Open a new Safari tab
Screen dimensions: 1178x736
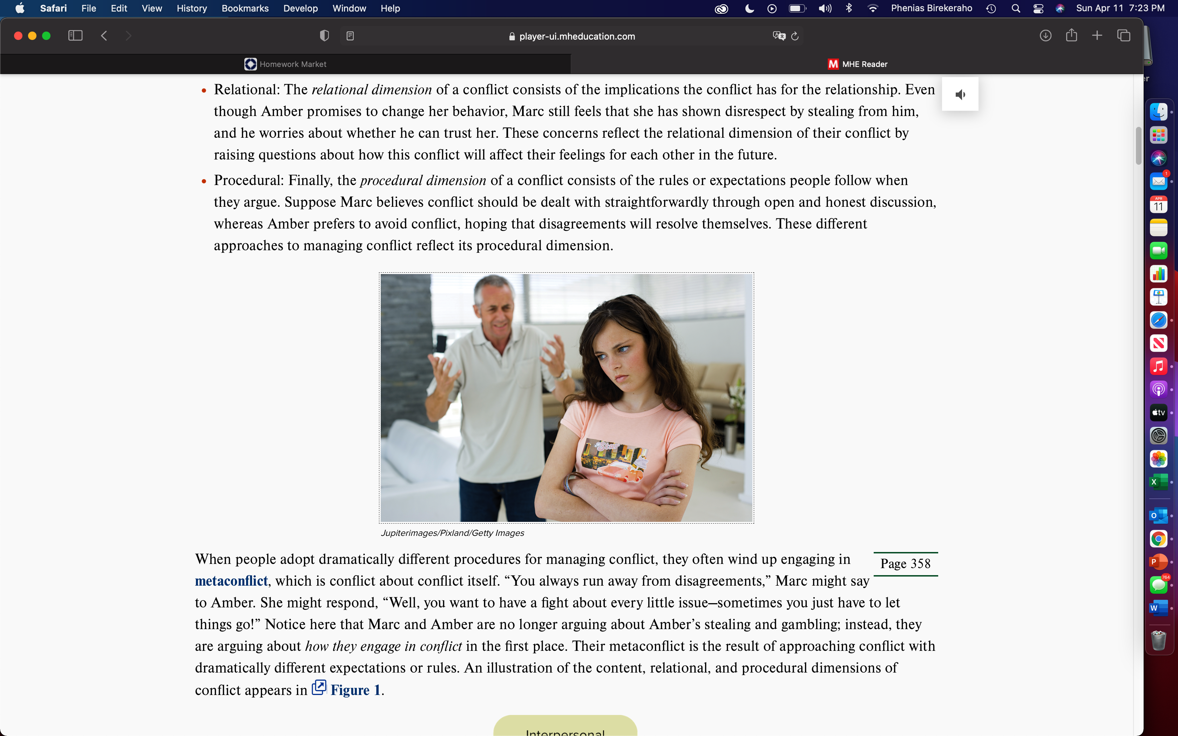click(1097, 35)
